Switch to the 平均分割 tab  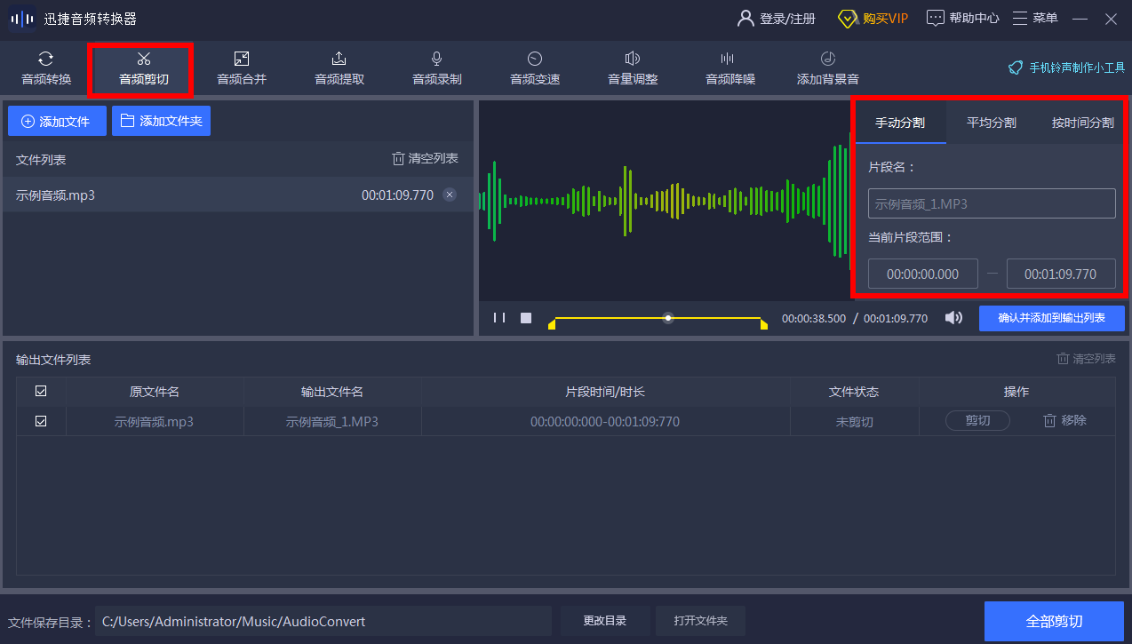[991, 123]
